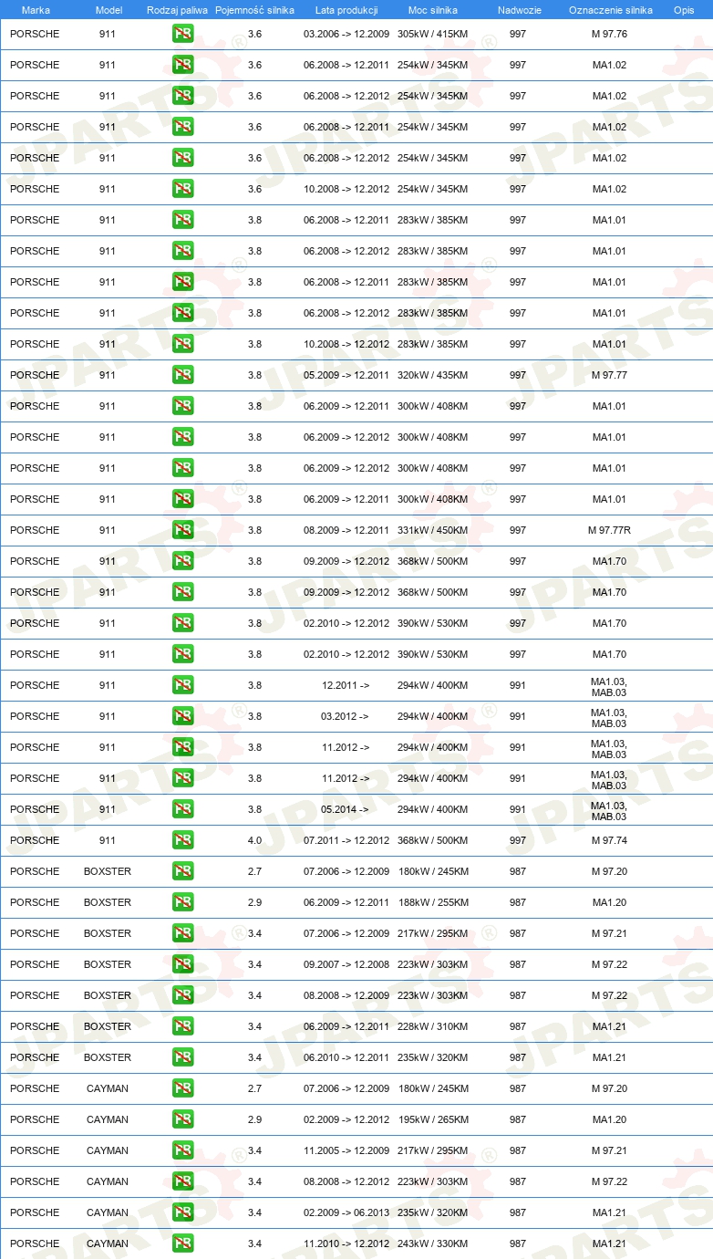Click the power value 188kW / 255KM
This screenshot has width=713, height=1259.
(x=432, y=902)
